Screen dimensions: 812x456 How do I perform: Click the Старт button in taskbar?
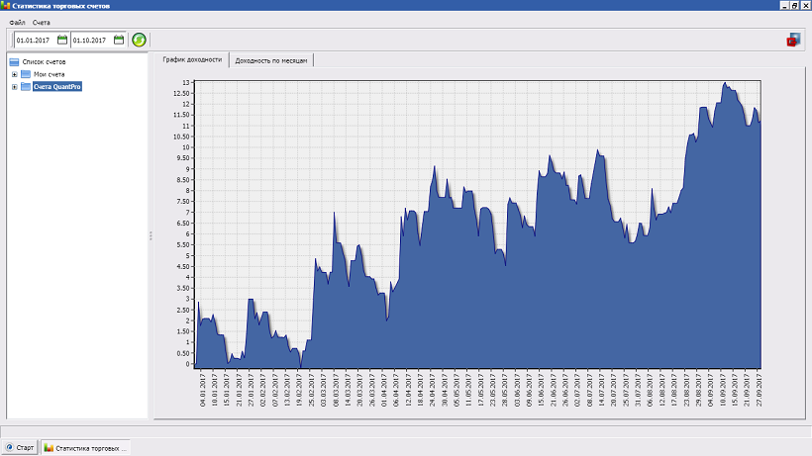[20, 447]
